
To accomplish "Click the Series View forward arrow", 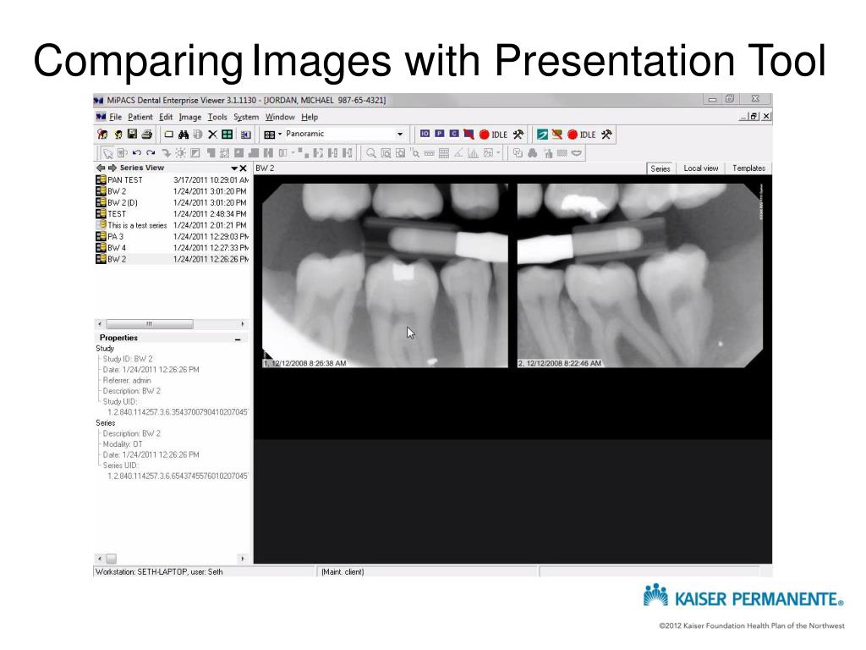I will point(112,168).
